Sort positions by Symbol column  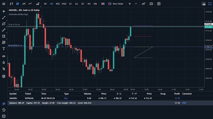(x=13, y=94)
